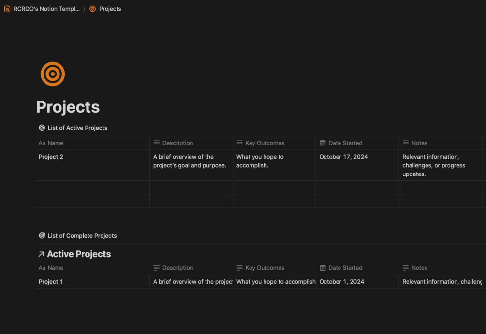Click the Notion workspace icon in breadcrumb
The height and width of the screenshot is (334, 486).
pyautogui.click(x=7, y=9)
